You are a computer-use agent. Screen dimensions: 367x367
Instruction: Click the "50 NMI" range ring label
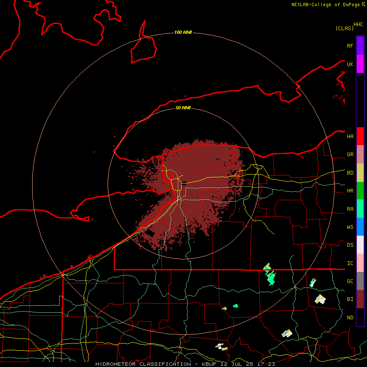pyautogui.click(x=183, y=108)
